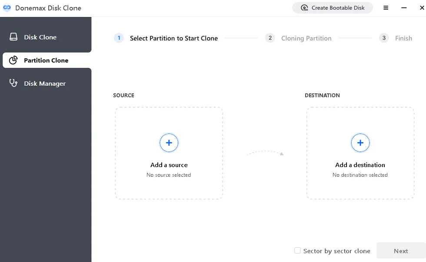Click the "Add a destination" label text
The image size is (426, 262).
360,165
